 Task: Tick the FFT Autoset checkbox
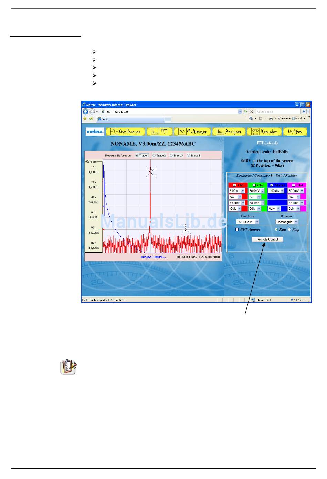(237, 229)
